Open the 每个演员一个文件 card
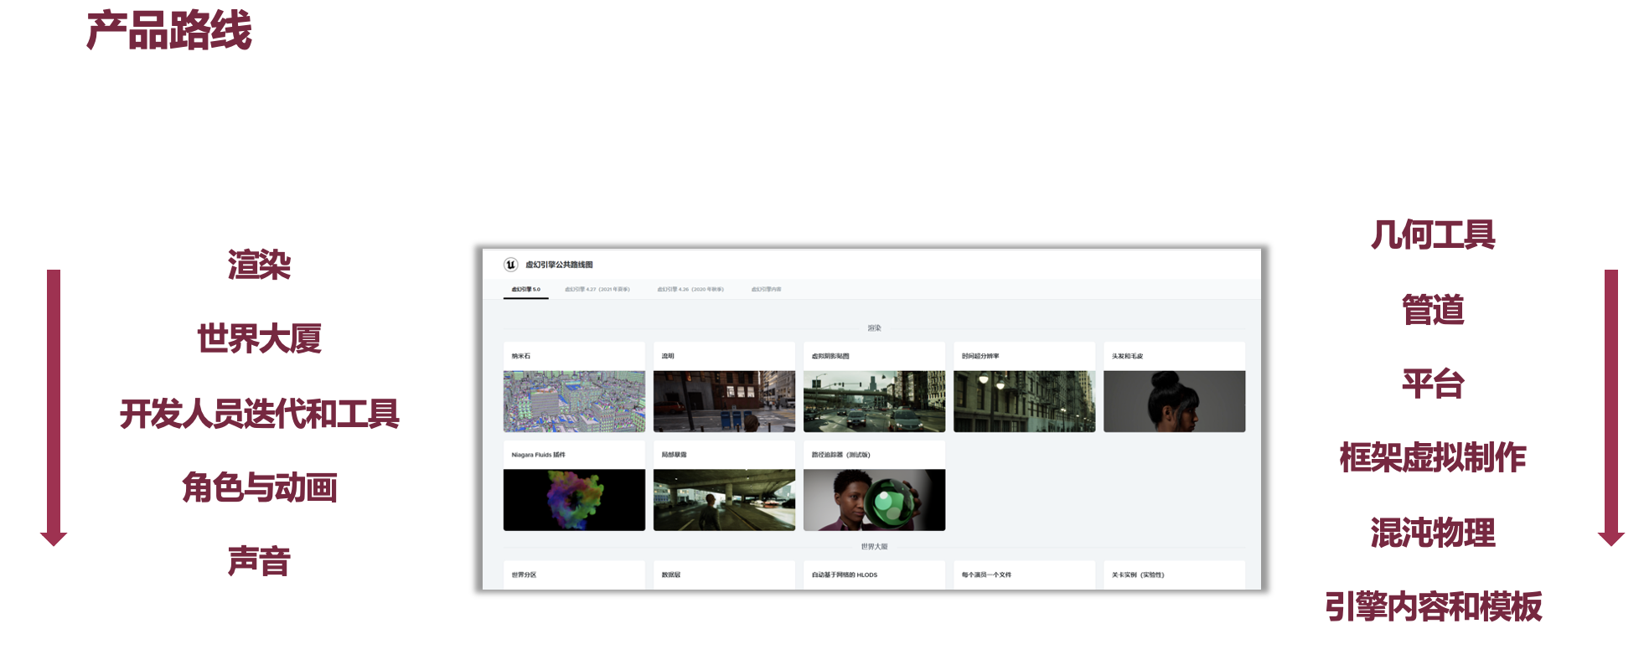Viewport: 1644px width, 670px height. pyautogui.click(x=1024, y=575)
